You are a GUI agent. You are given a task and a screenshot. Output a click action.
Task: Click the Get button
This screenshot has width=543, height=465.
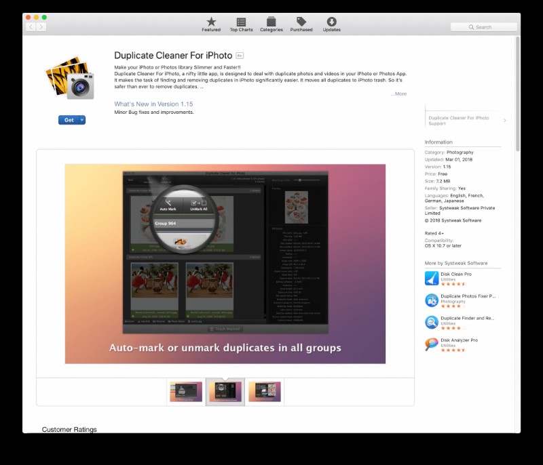69,120
